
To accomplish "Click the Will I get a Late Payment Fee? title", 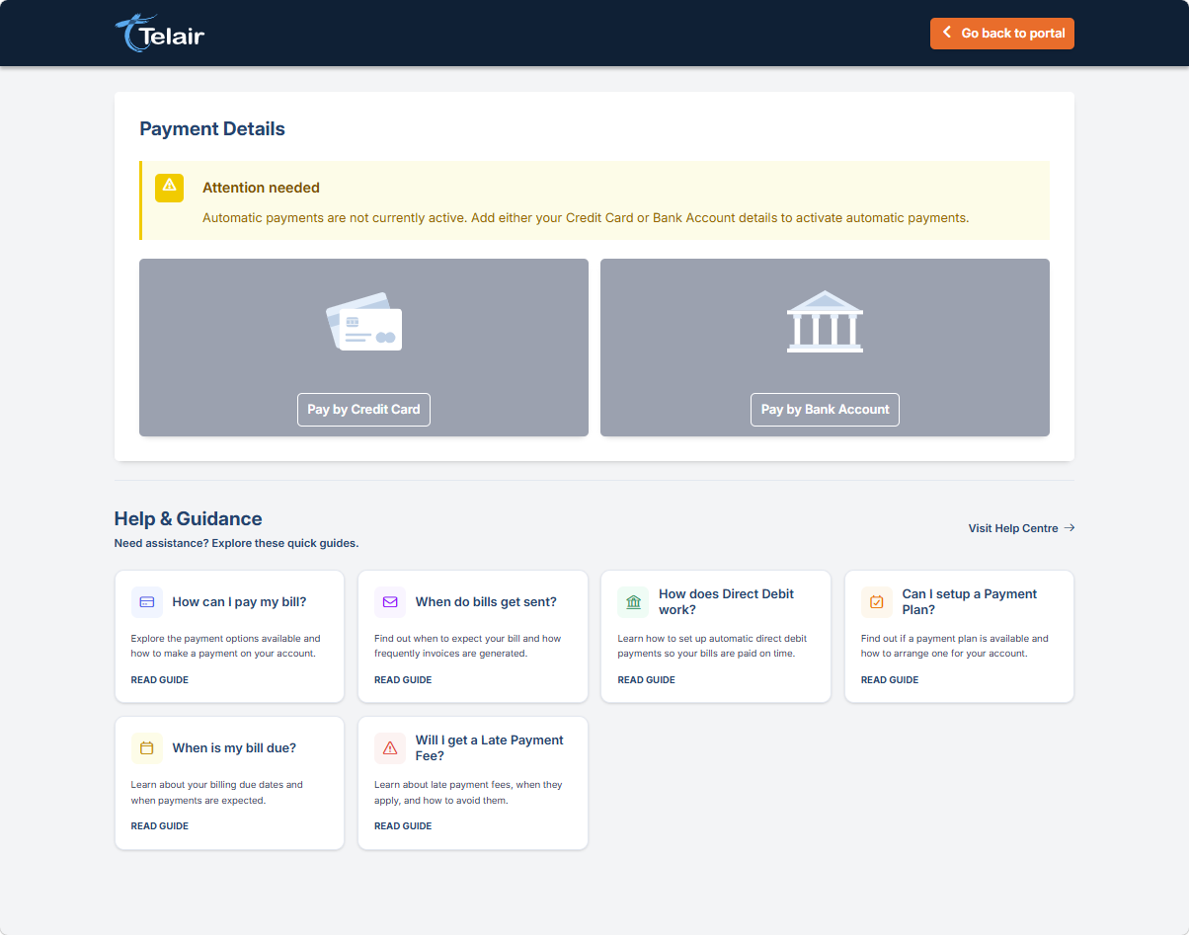I will [490, 748].
